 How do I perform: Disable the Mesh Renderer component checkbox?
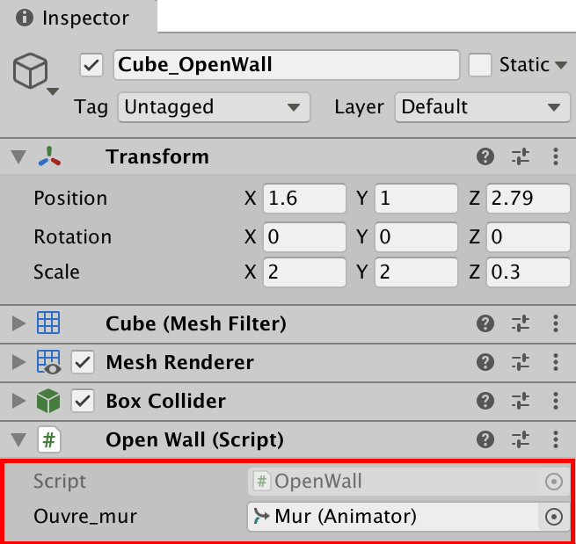pyautogui.click(x=84, y=363)
